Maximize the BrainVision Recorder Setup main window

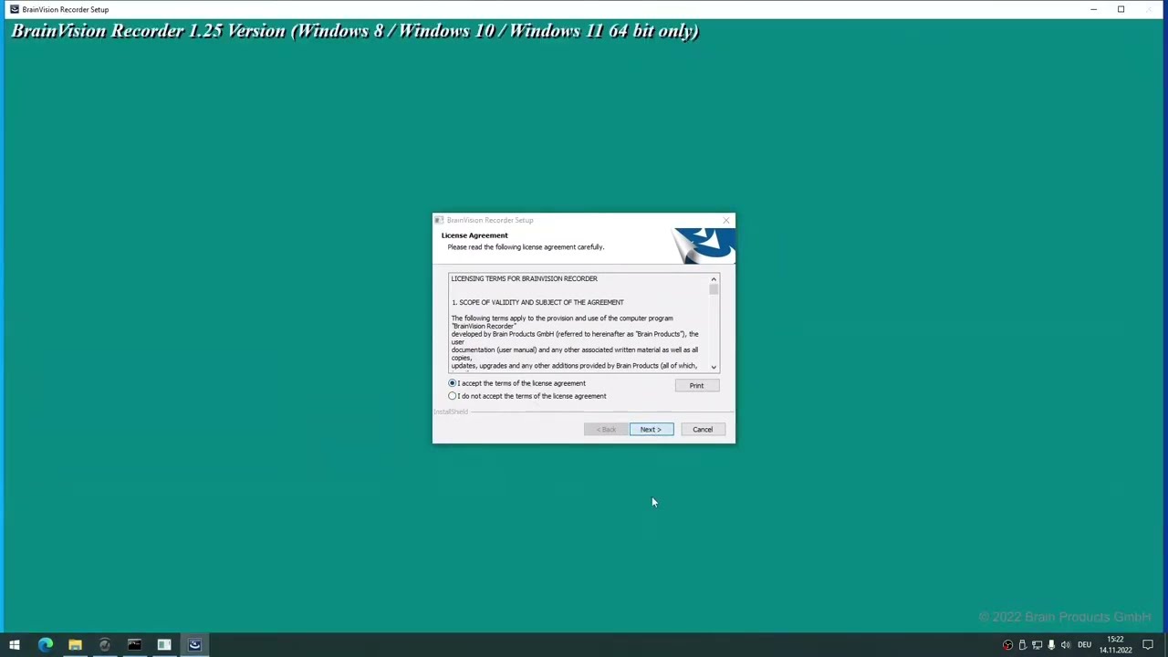(x=1121, y=9)
